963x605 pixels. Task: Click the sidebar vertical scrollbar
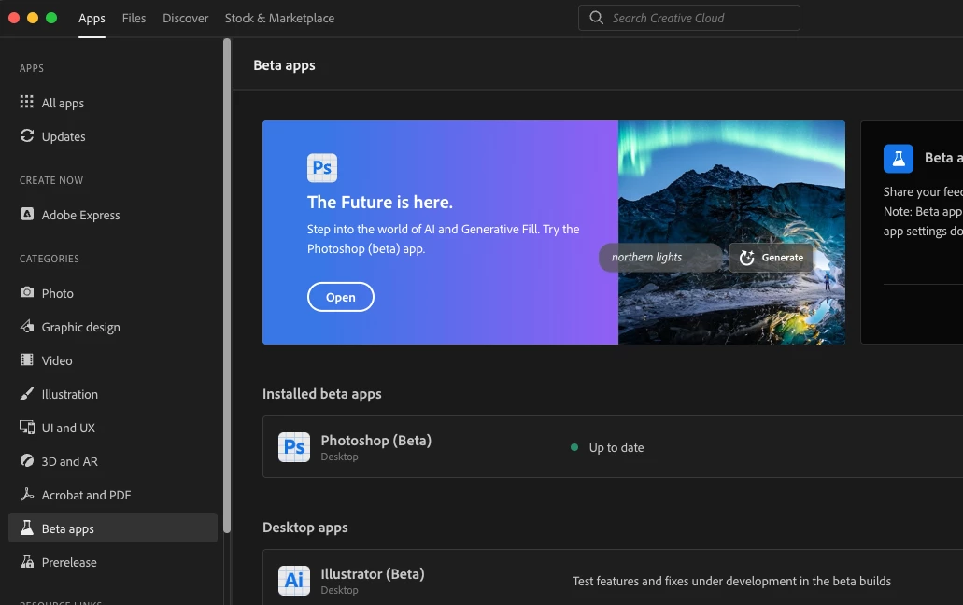(227, 286)
